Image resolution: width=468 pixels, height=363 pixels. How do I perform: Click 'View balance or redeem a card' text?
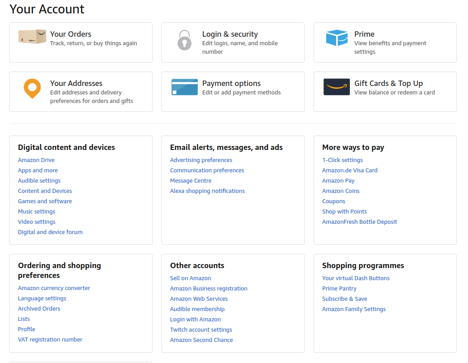pyautogui.click(x=394, y=93)
